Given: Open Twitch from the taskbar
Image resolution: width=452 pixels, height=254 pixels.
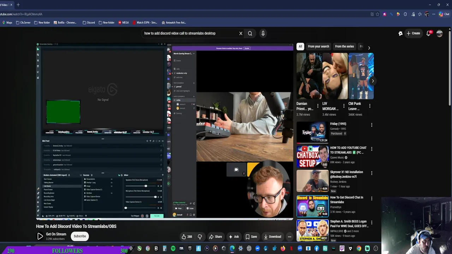Looking at the screenshot, I should pos(342,249).
